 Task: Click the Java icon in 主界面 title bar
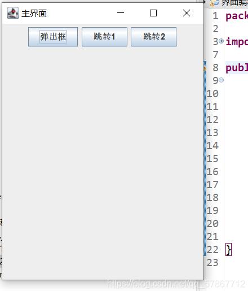[13, 13]
